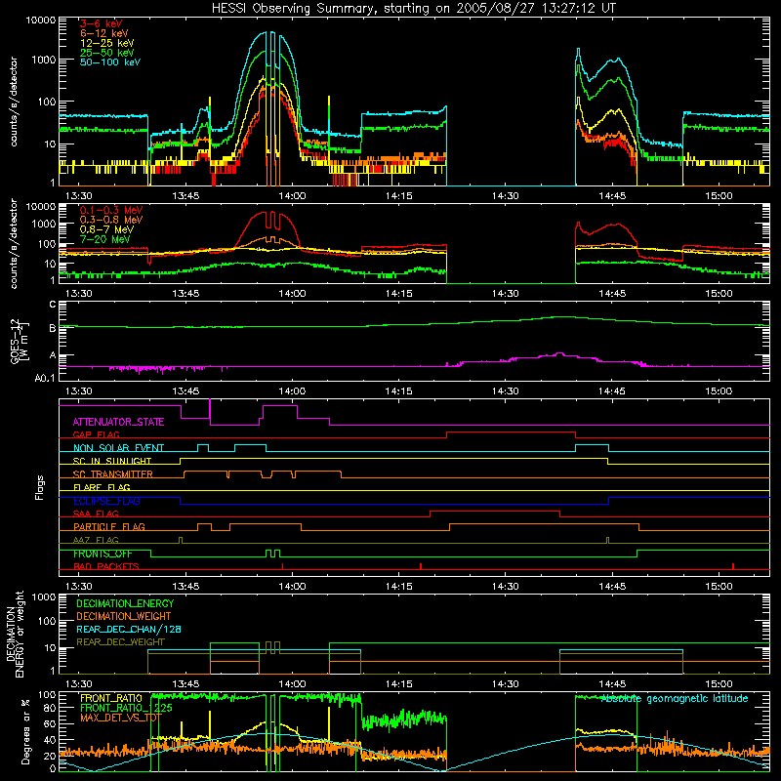This screenshot has height=781, width=781.
Task: Click the GOES-12 vertical axis title
Action: coord(20,341)
